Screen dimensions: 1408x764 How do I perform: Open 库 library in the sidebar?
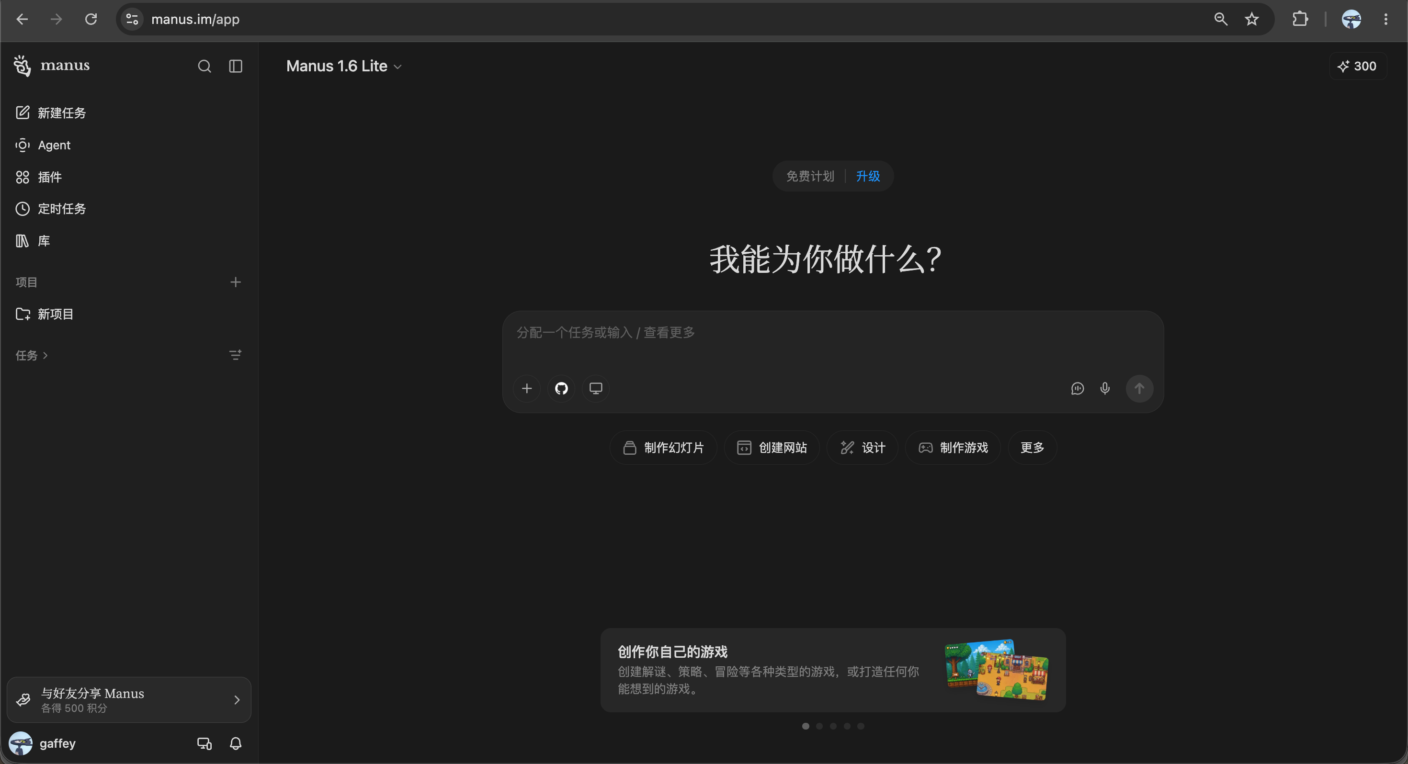pyautogui.click(x=129, y=241)
